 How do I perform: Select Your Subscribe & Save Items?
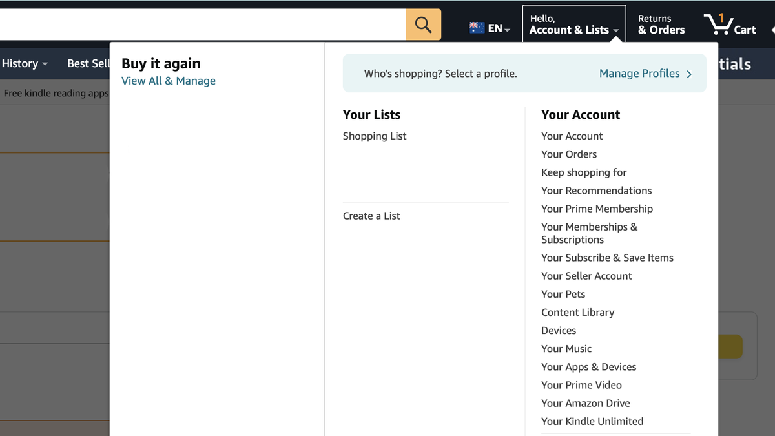coord(607,258)
